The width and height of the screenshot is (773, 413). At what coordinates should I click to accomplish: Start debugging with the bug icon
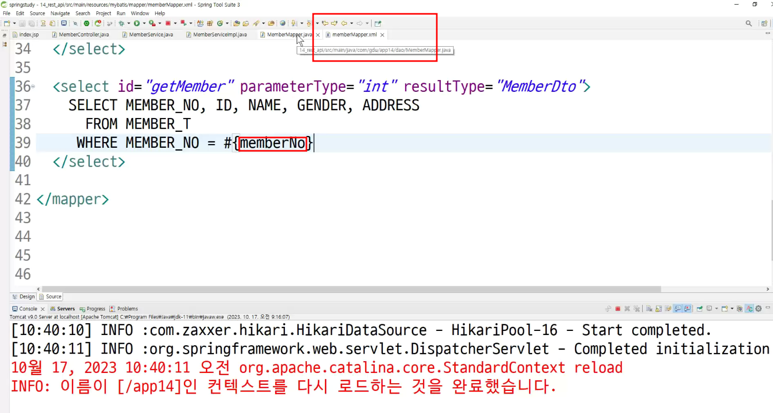pyautogui.click(x=121, y=23)
